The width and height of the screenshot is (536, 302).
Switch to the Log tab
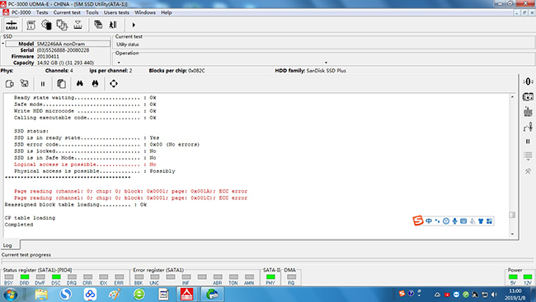(10, 245)
